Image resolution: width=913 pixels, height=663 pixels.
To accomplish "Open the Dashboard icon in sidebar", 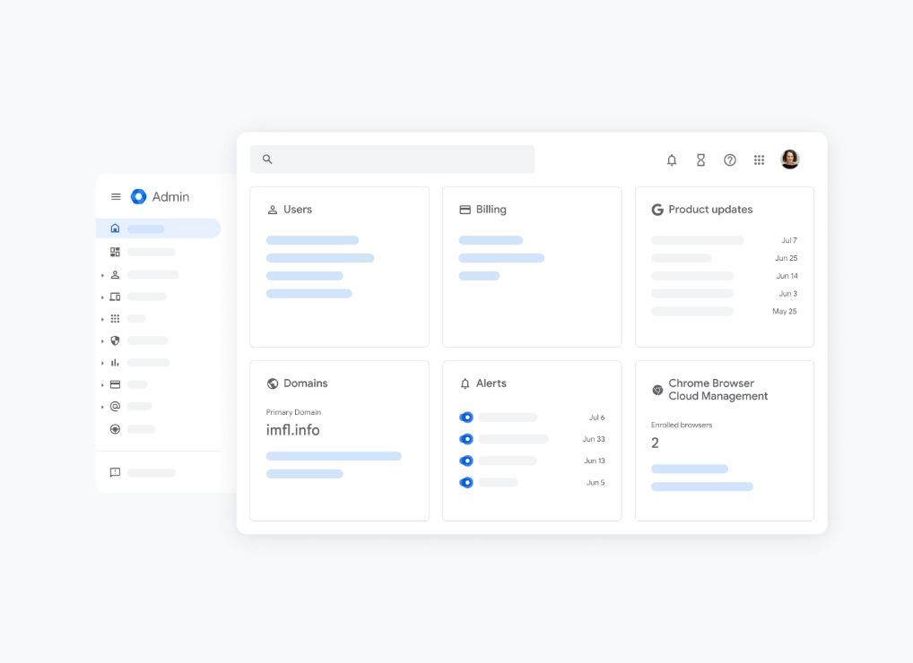I will (x=116, y=252).
